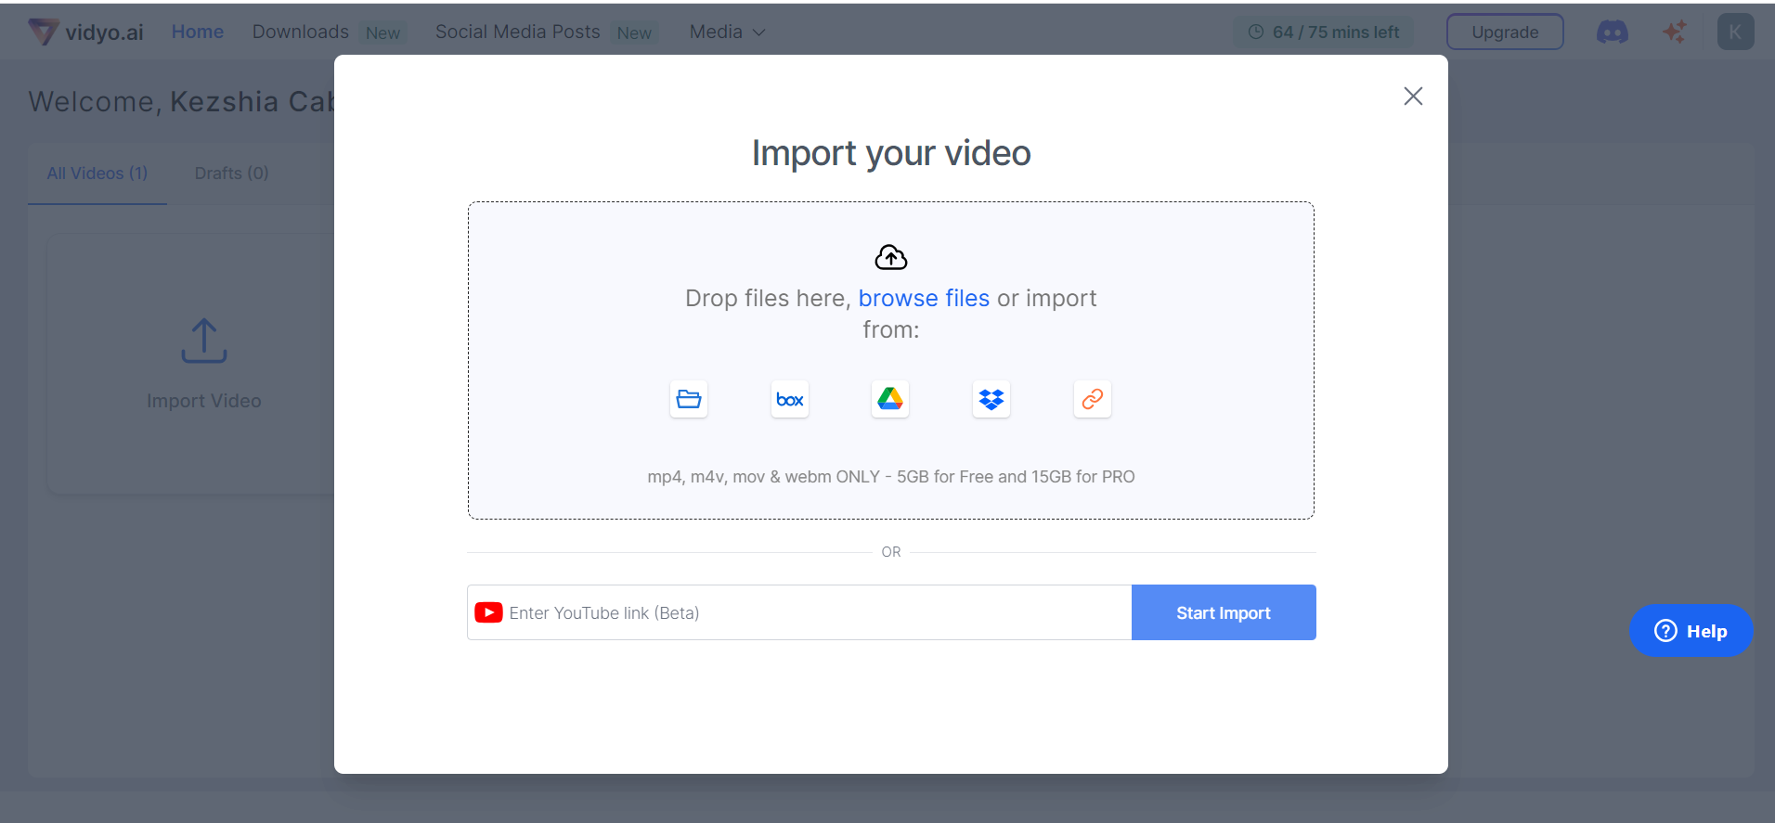Open Social Media Posts page

coord(518,32)
